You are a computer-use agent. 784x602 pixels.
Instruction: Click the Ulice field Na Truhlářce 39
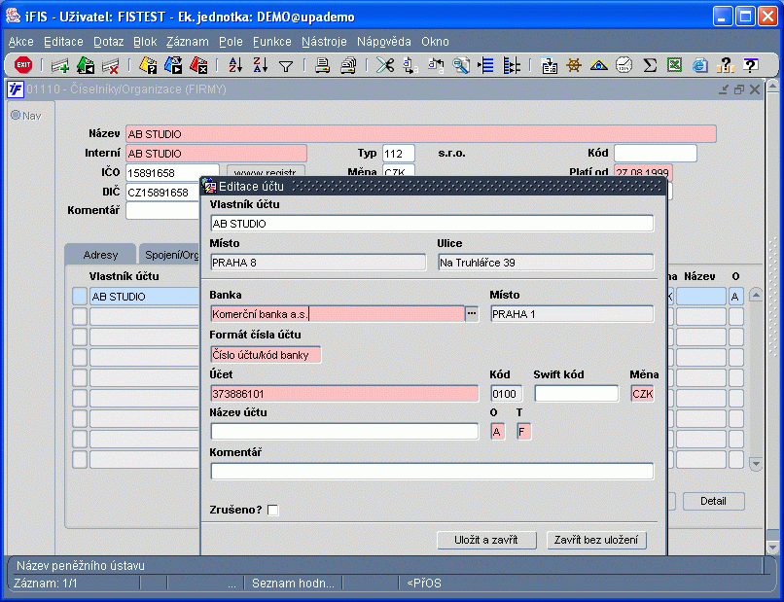tap(546, 263)
